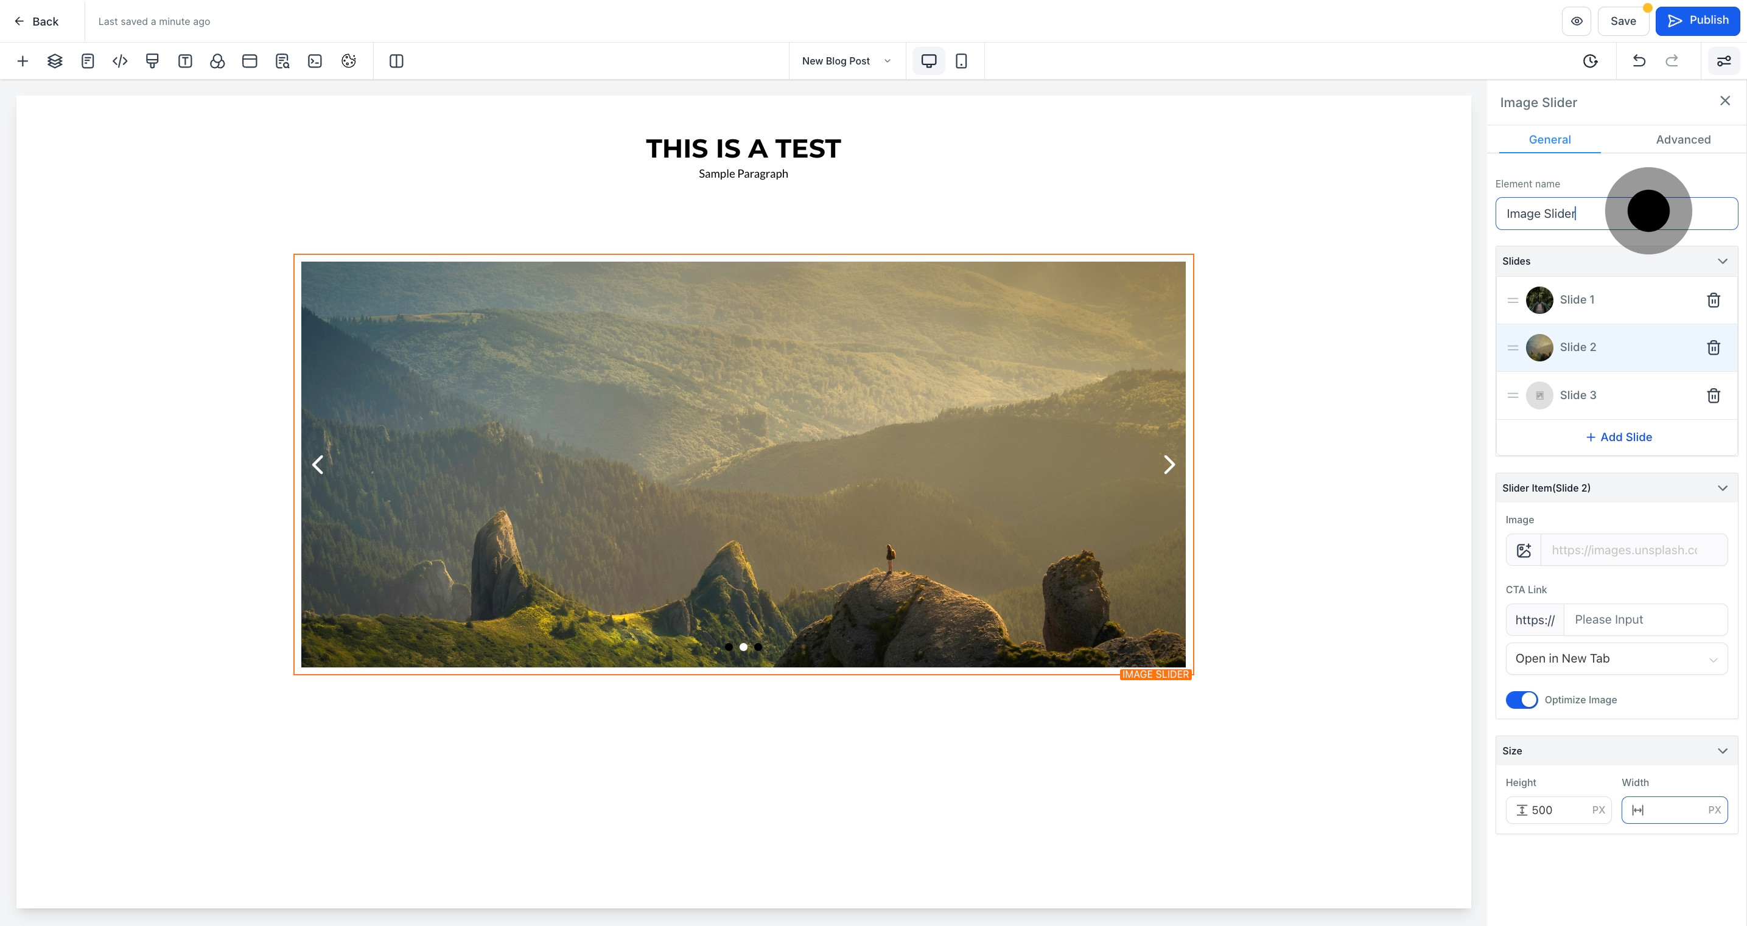
Task: Open the theme palette icon in toolbar
Action: 349,61
